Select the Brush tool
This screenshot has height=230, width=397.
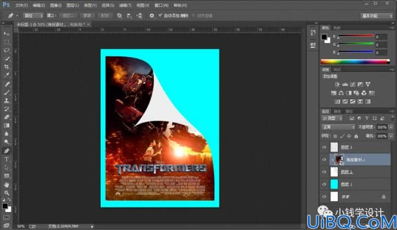point(7,92)
